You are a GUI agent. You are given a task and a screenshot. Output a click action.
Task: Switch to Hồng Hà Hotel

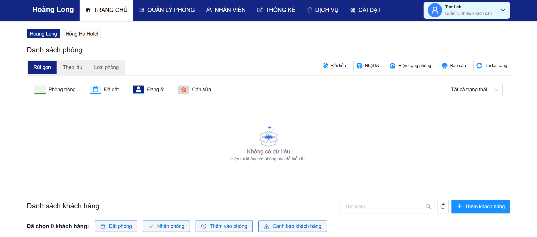[82, 34]
